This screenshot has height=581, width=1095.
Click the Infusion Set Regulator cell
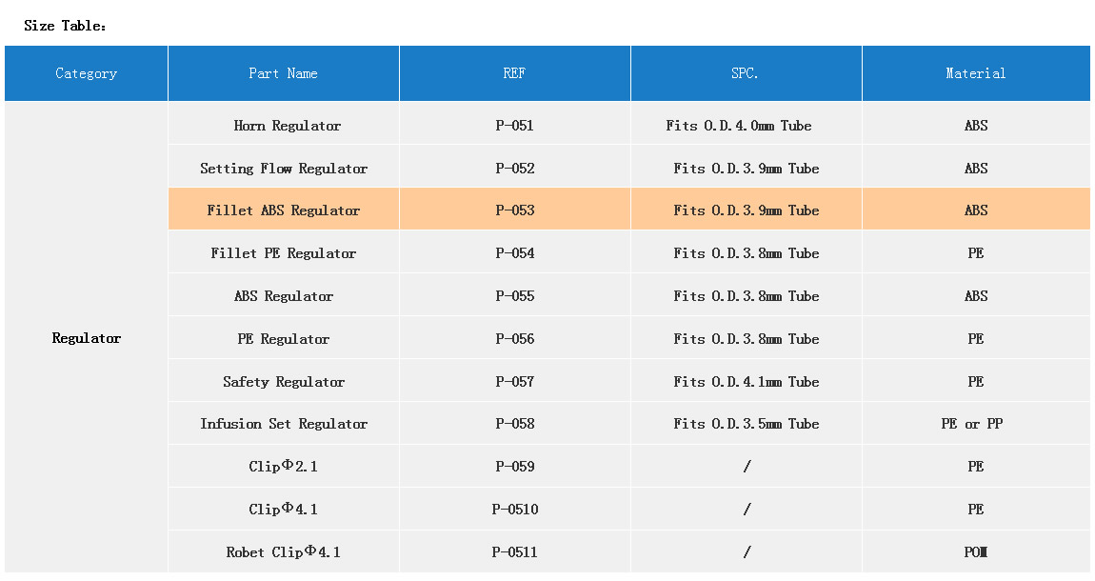tap(284, 424)
